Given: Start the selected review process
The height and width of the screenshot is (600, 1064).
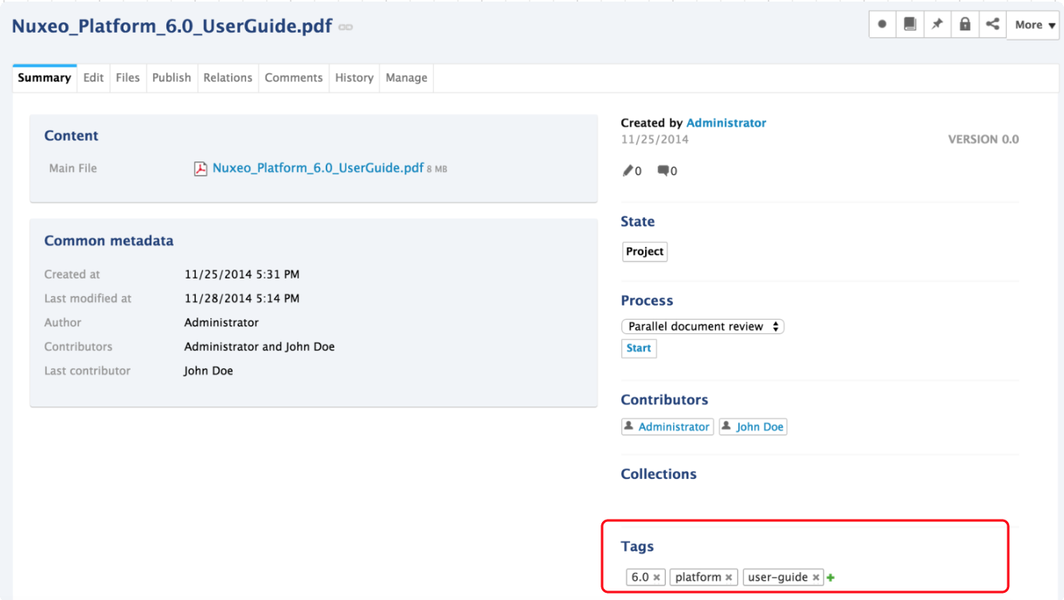Looking at the screenshot, I should coord(639,349).
